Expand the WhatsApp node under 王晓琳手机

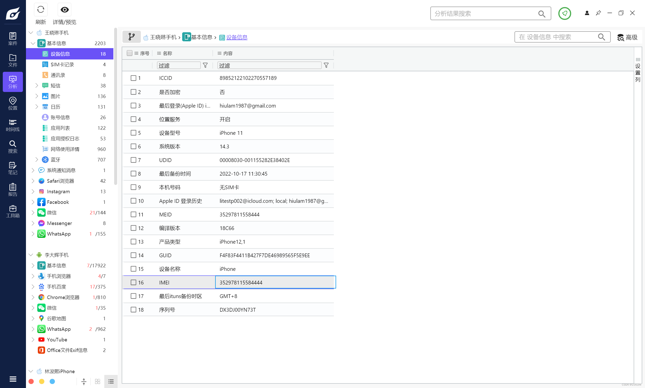click(33, 234)
